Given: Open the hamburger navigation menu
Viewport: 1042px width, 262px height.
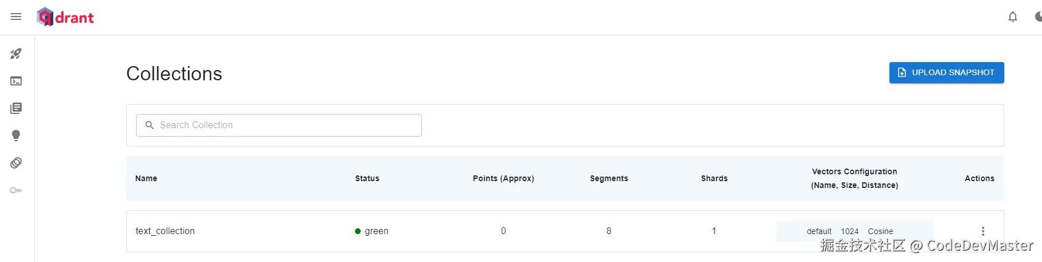Looking at the screenshot, I should [16, 17].
